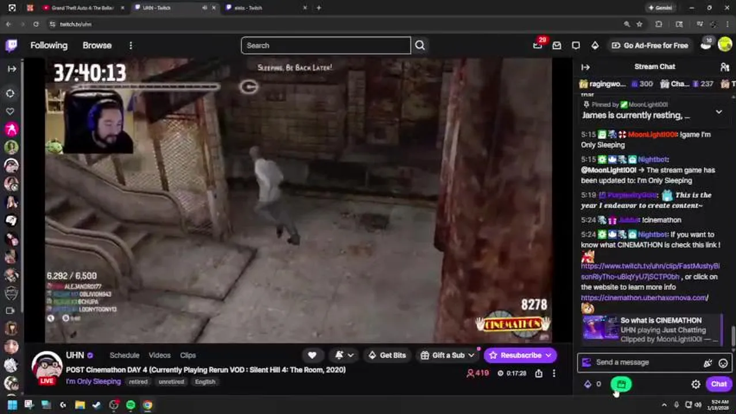Toggle the follow heart button
Screen dimensions: 736x414
312,355
